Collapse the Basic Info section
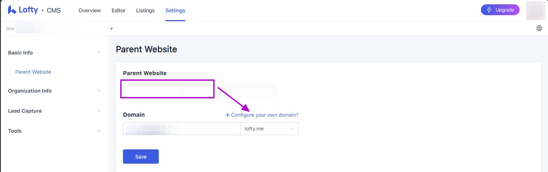The width and height of the screenshot is (548, 172). point(99,53)
